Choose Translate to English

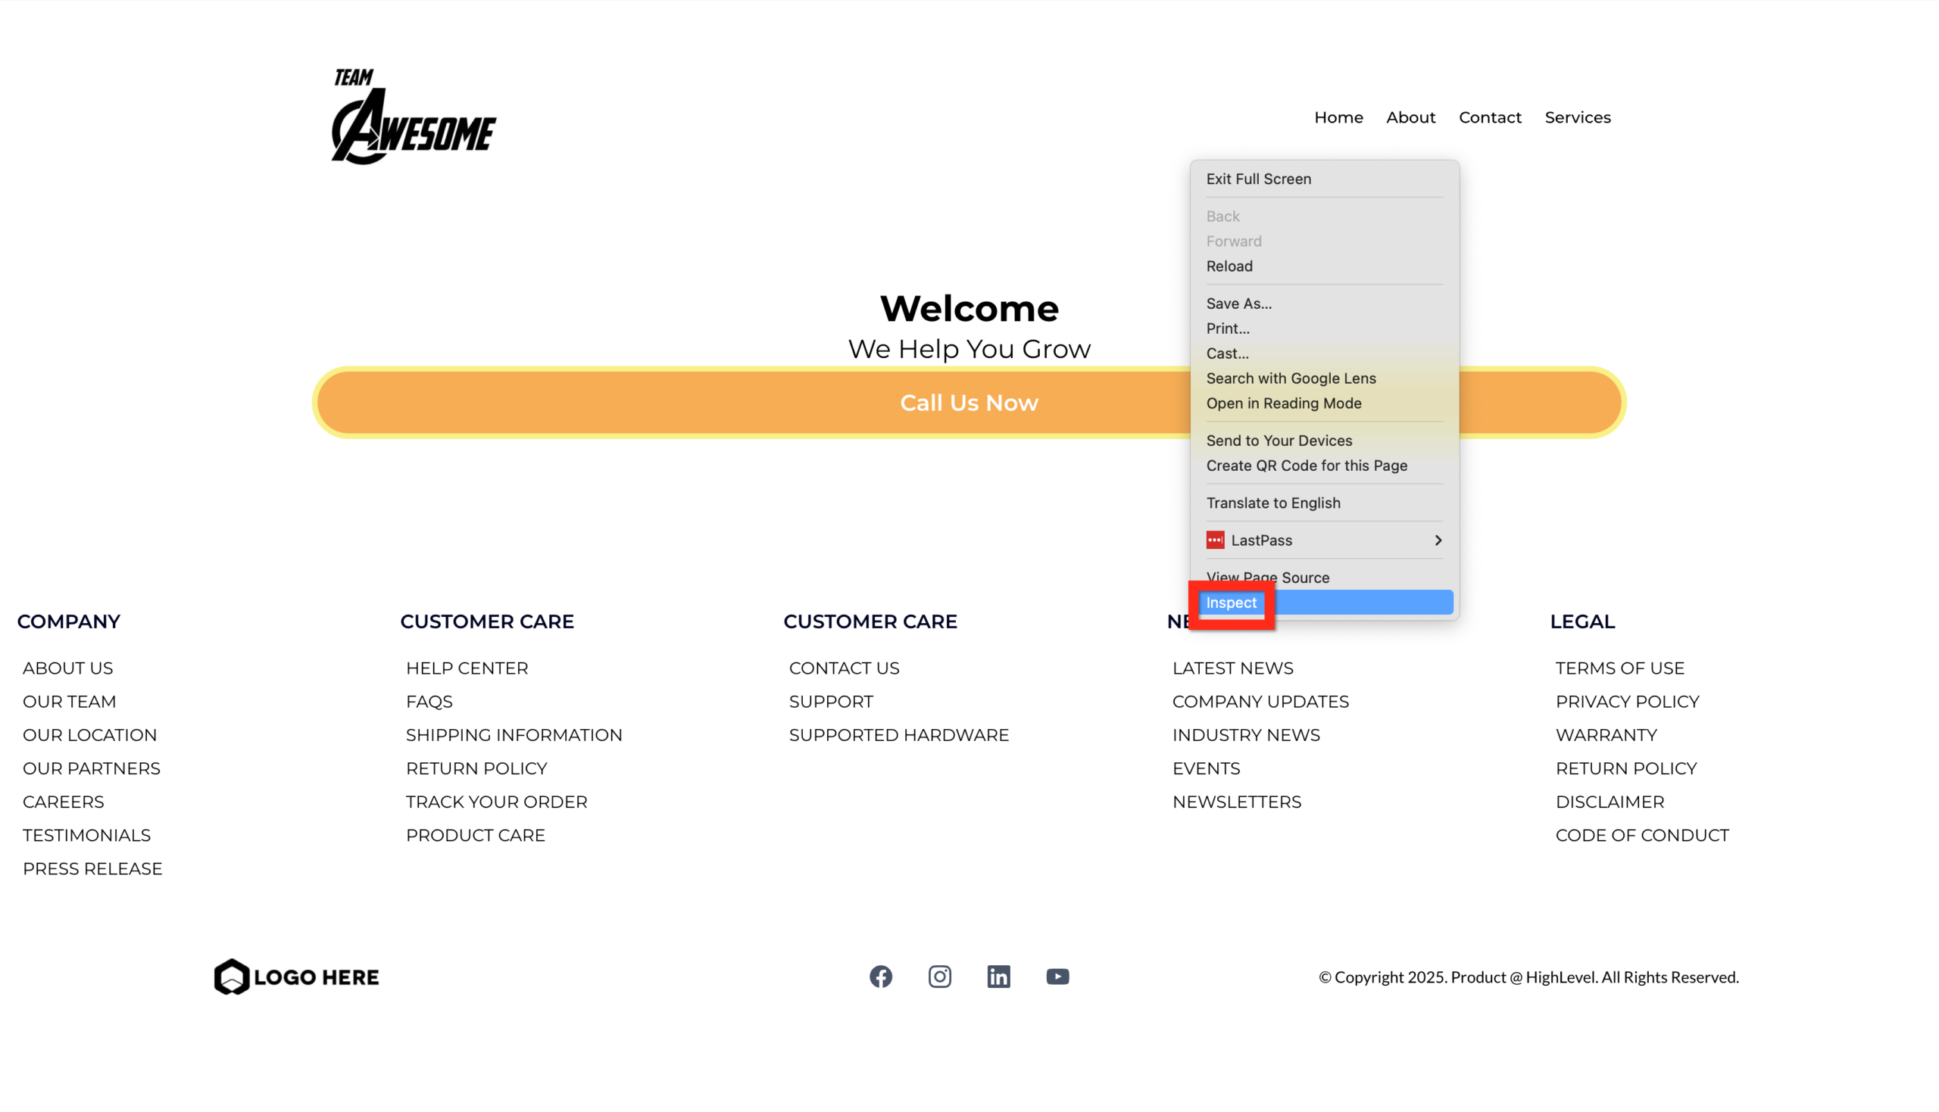point(1273,503)
